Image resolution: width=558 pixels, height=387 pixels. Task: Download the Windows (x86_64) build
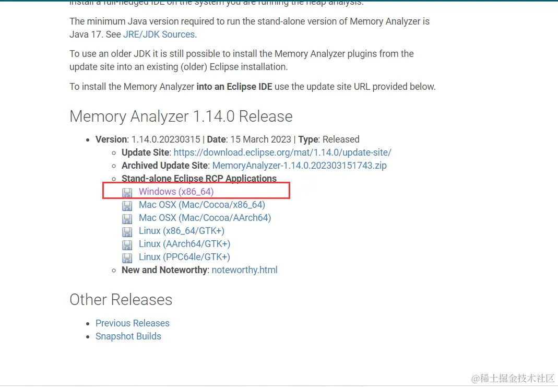click(176, 192)
